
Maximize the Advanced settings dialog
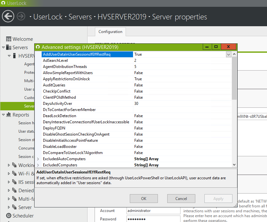[x=216, y=47]
